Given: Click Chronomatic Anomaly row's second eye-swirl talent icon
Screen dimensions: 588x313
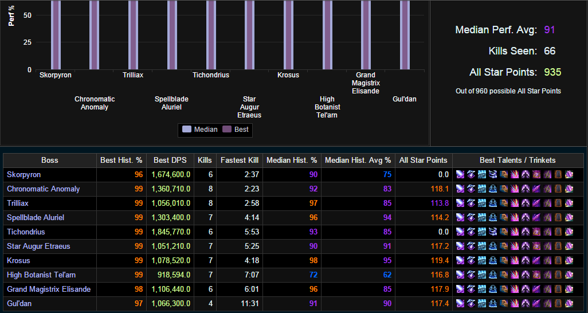Looking at the screenshot, I should click(x=471, y=189).
